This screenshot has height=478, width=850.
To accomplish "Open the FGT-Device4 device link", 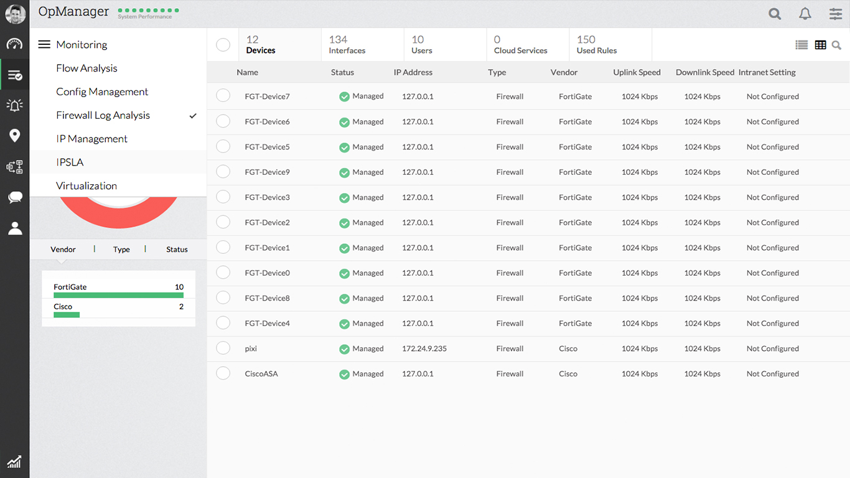I will [268, 324].
